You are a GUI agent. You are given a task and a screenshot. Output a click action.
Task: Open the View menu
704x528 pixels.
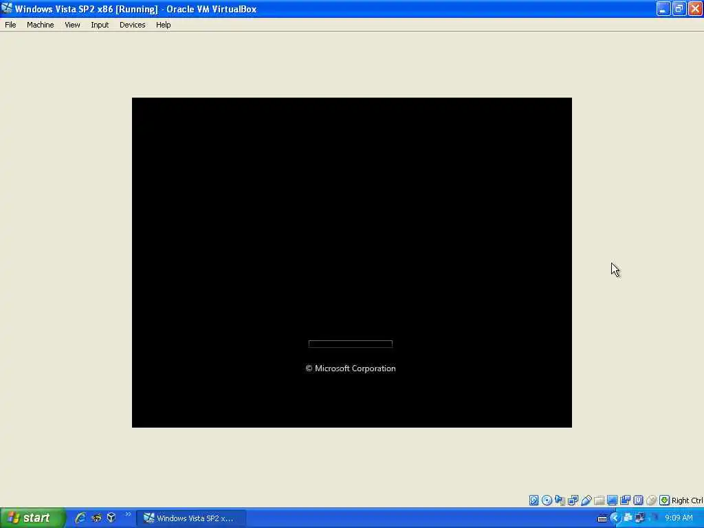tap(72, 25)
